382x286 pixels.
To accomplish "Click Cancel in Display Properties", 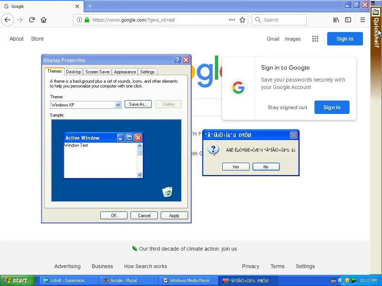I will point(144,216).
